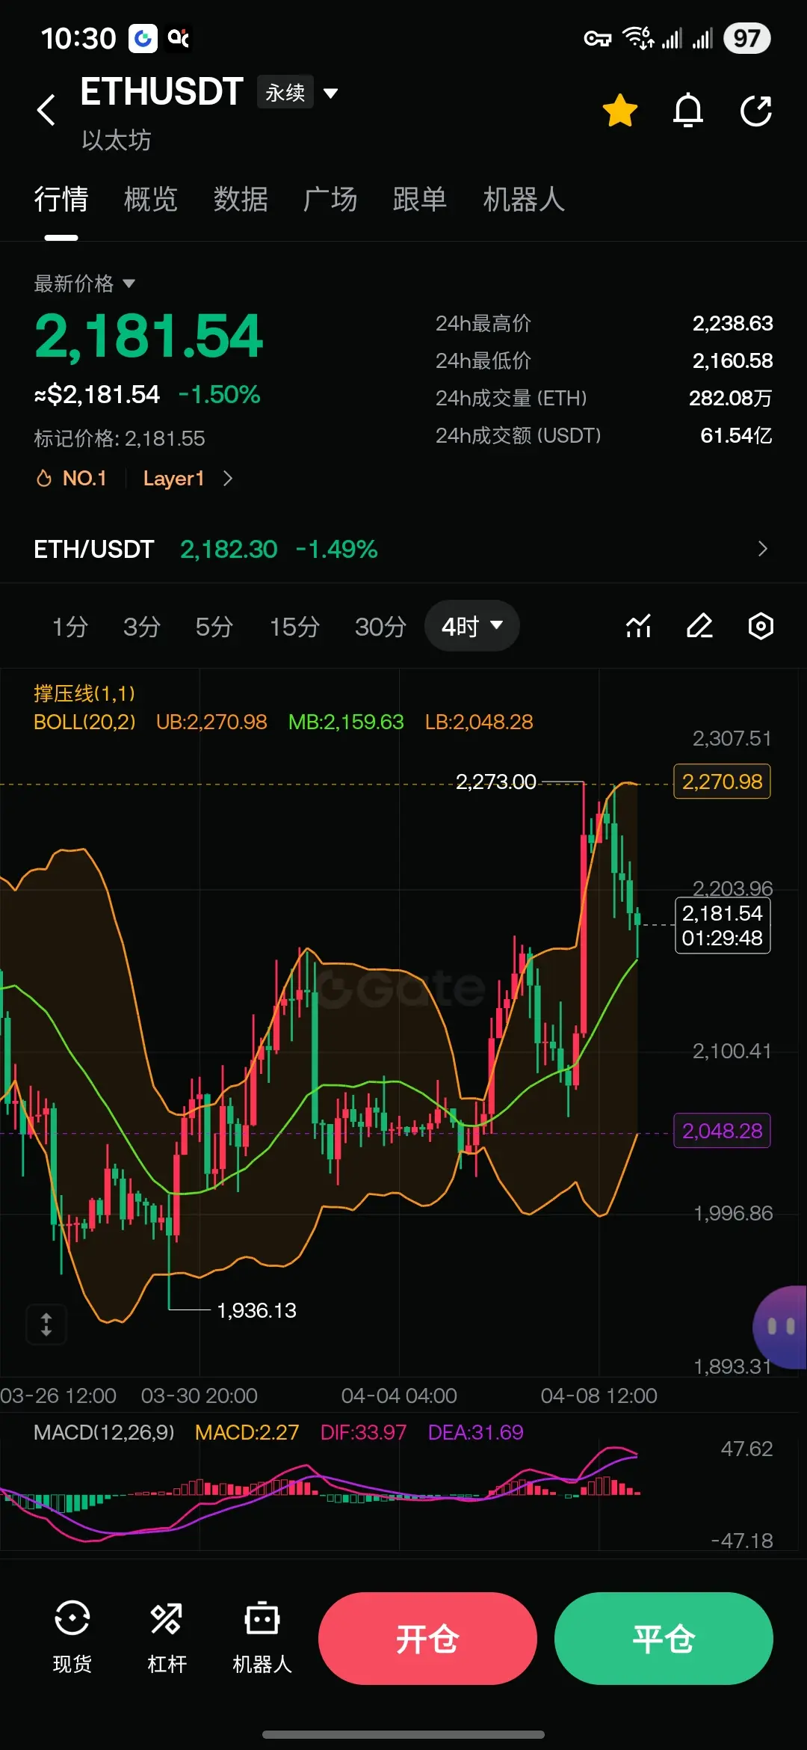
Task: Switch to the 机器人 tab
Action: (x=524, y=200)
